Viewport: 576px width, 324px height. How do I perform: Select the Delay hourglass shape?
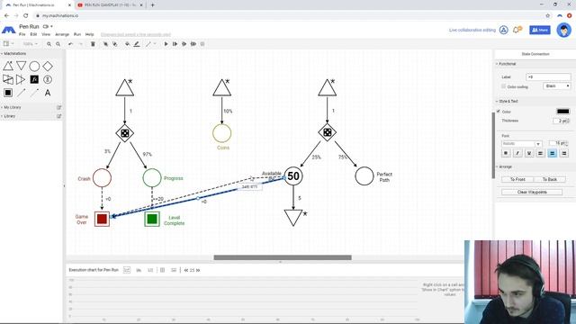coord(48,79)
